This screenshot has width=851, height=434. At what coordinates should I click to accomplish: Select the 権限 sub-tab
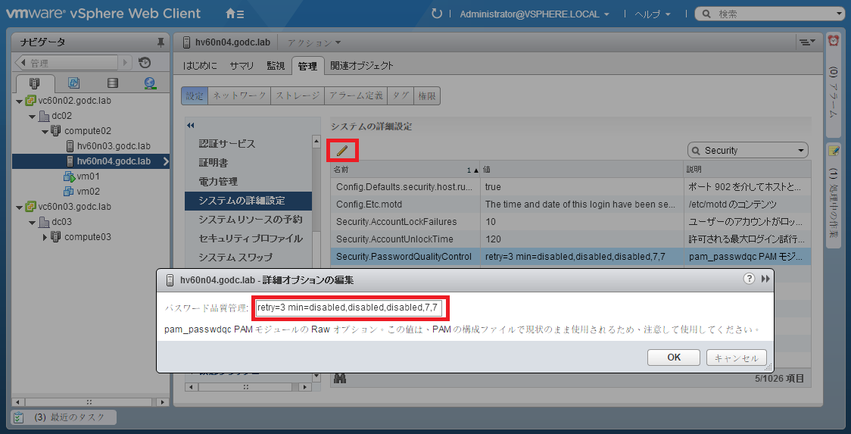click(x=426, y=96)
